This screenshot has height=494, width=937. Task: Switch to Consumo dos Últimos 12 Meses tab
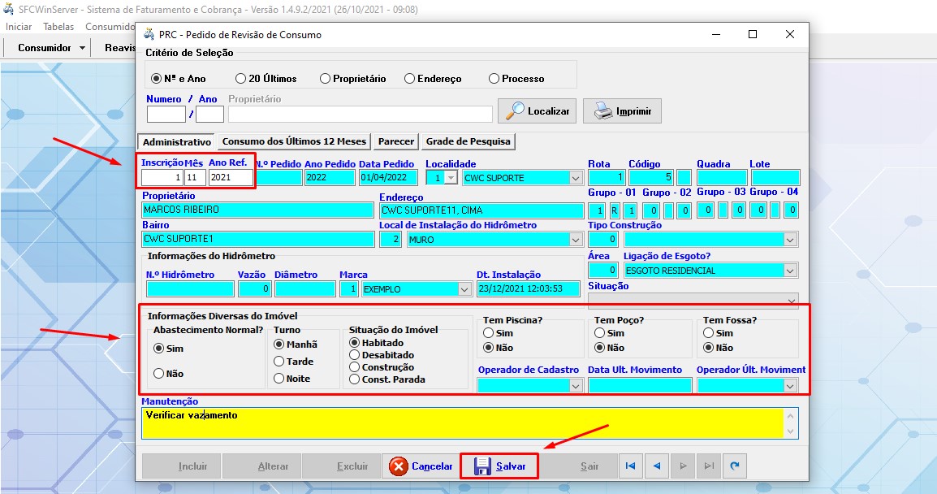[x=295, y=142]
